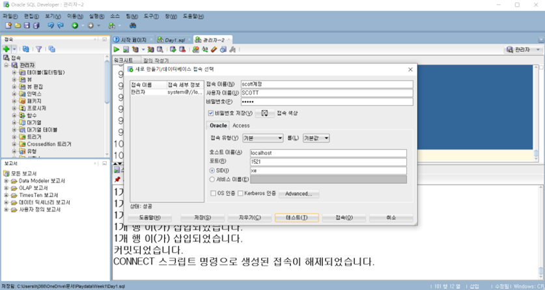Enable the Kerberos 인증 checkbox
This screenshot has width=545, height=290.
240,193
